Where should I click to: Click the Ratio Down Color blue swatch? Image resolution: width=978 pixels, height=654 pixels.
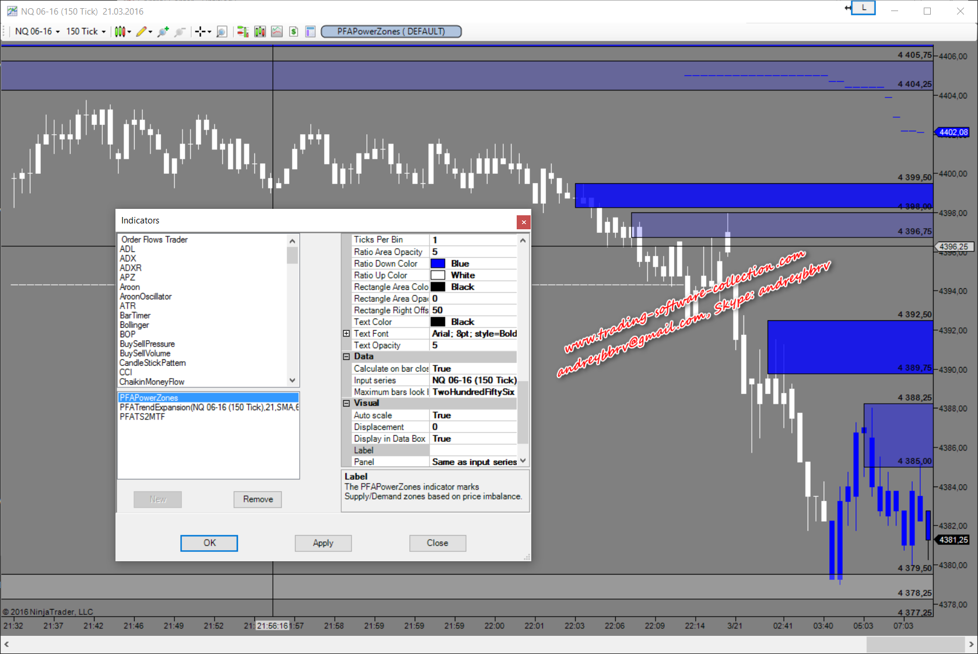tap(438, 264)
